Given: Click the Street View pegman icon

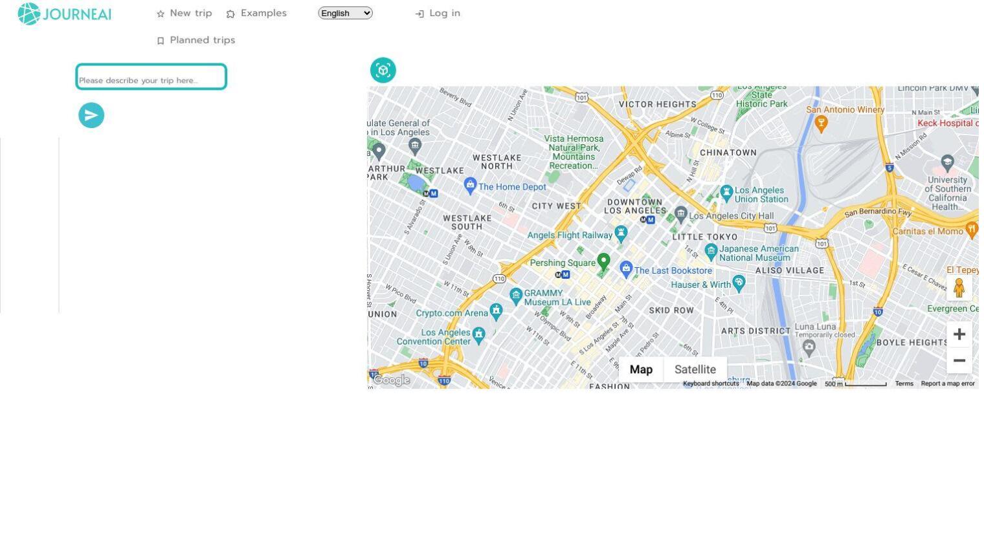Looking at the screenshot, I should [959, 287].
